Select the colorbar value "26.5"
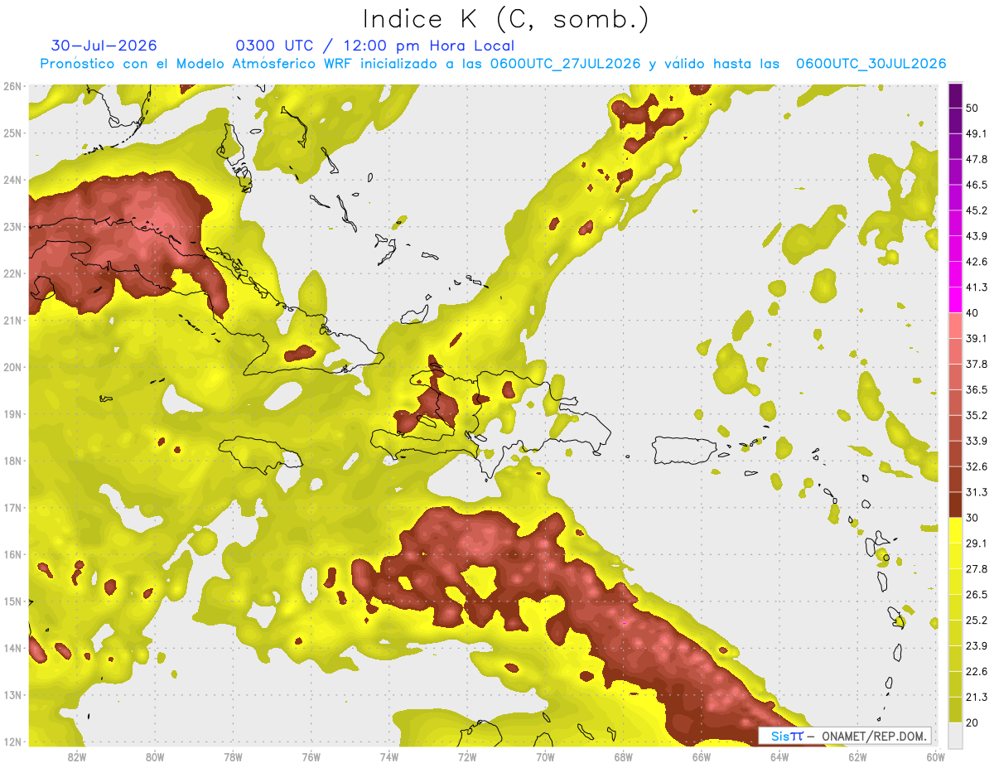This screenshot has width=994, height=768. [977, 595]
